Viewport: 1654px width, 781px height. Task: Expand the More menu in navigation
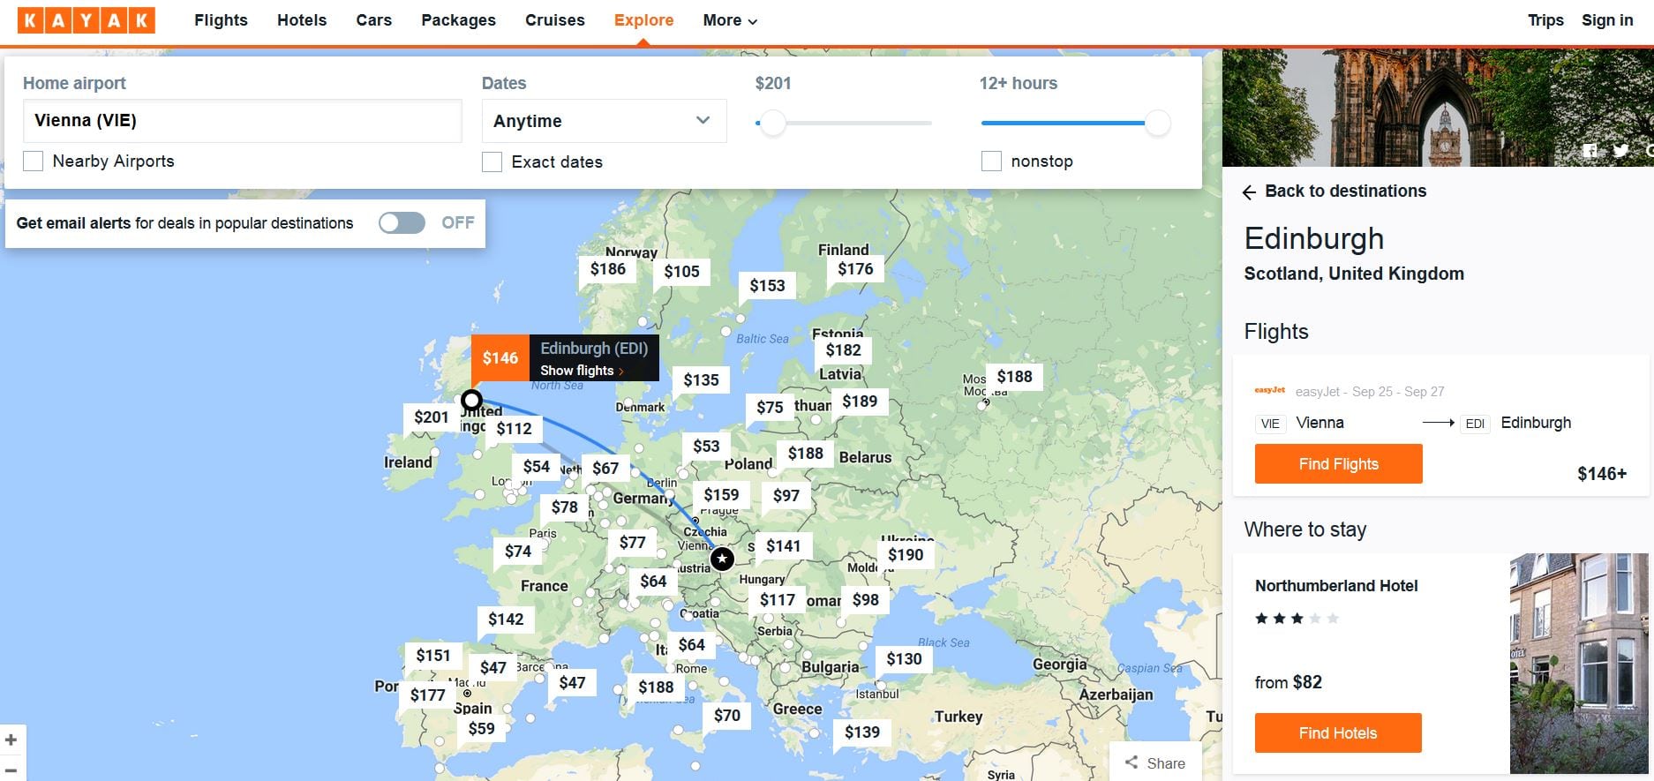730,20
